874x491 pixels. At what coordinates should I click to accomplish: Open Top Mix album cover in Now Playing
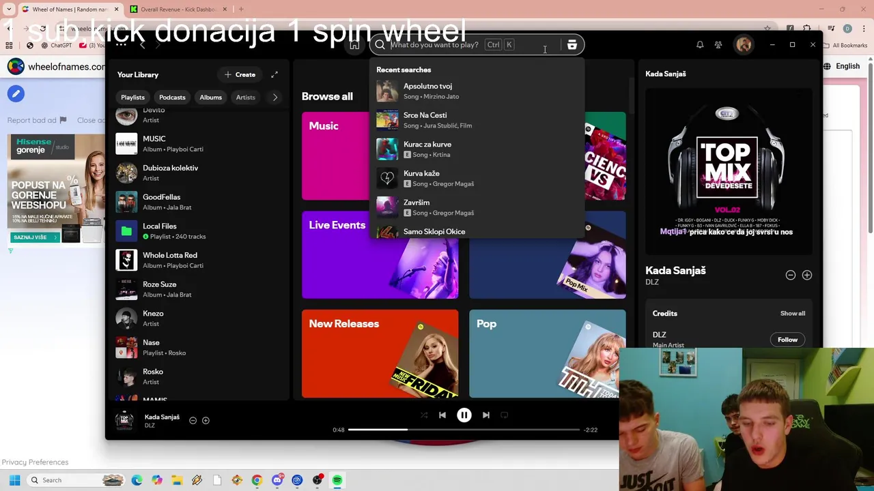(729, 170)
